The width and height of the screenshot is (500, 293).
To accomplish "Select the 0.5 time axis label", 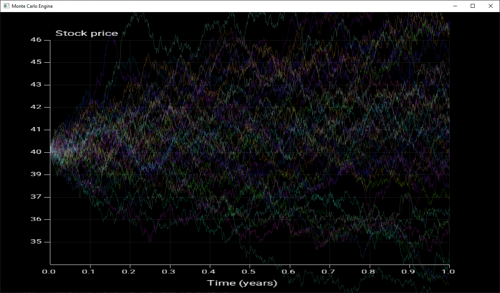I will 250,271.
